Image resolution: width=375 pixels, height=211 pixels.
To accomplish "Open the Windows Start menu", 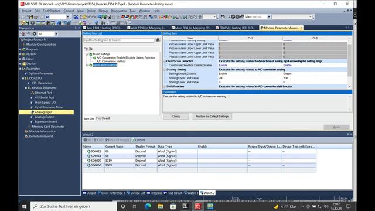I will point(25,206).
